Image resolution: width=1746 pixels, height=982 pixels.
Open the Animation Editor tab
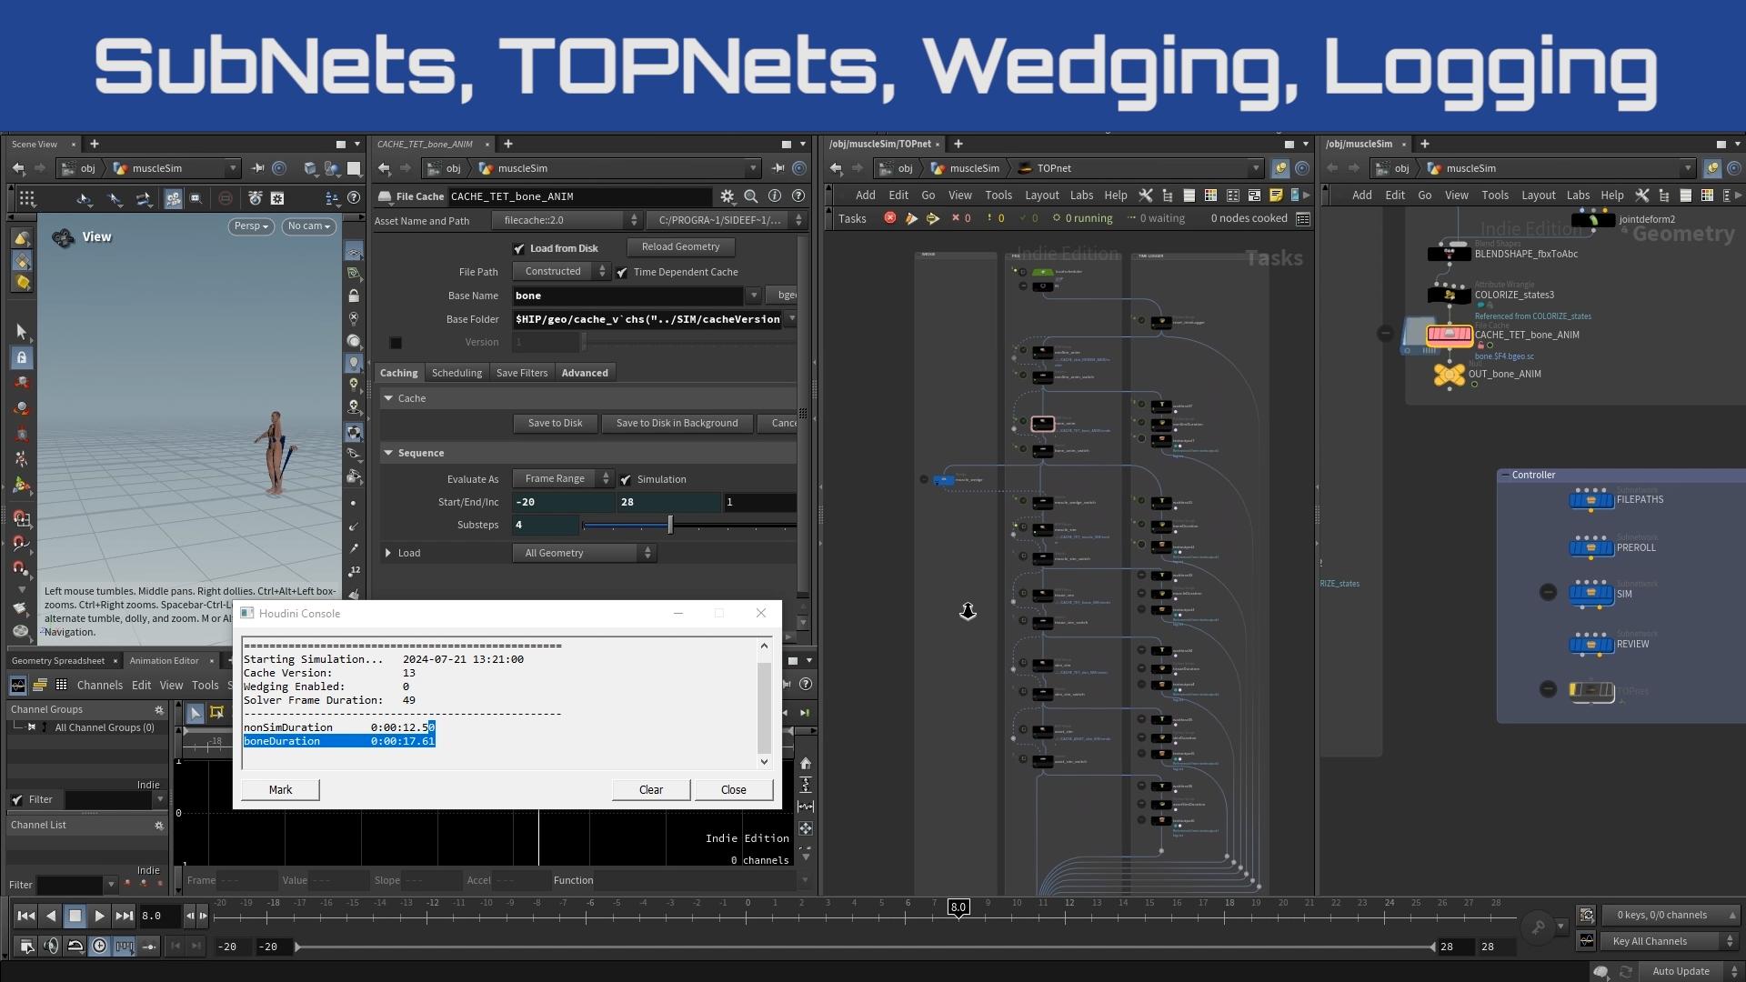(x=164, y=661)
